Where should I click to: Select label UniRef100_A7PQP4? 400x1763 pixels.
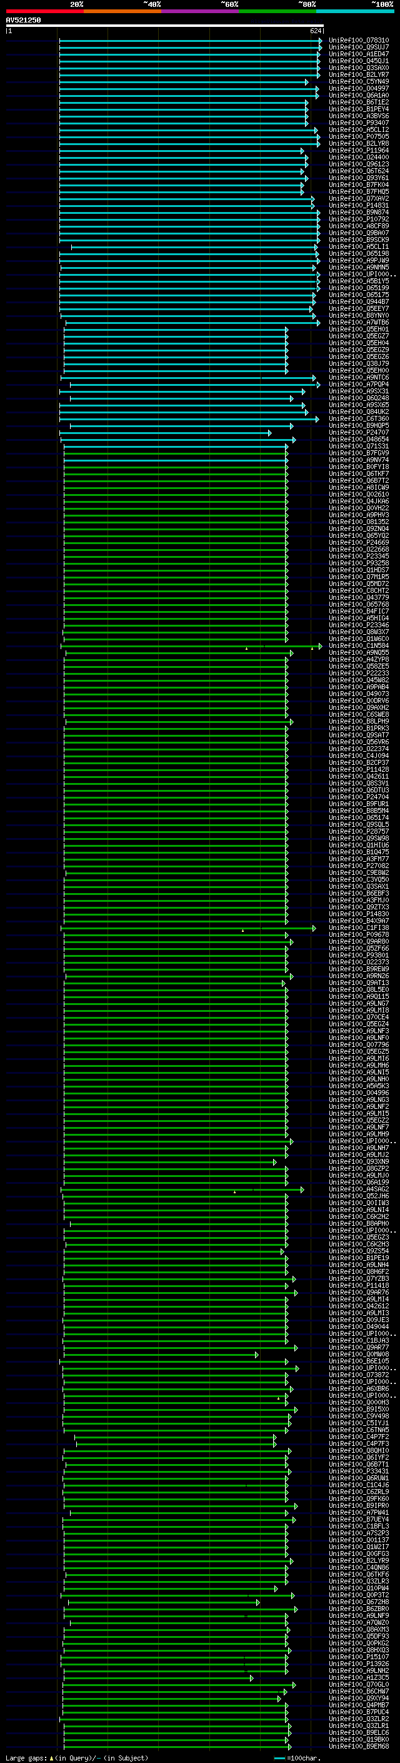click(359, 385)
